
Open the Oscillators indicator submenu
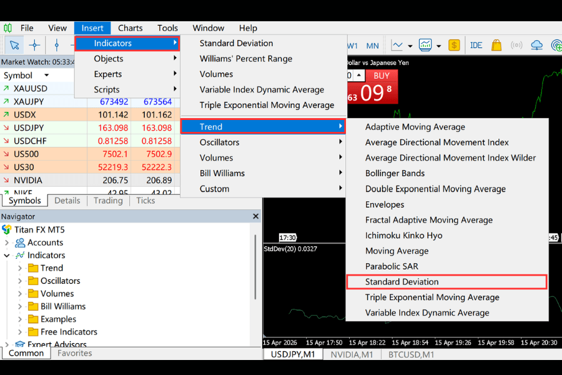pyautogui.click(x=263, y=142)
